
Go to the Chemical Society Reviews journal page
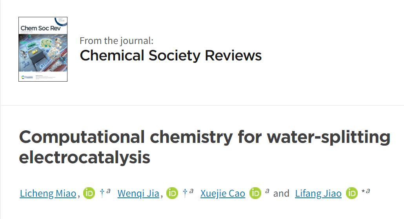171,55
